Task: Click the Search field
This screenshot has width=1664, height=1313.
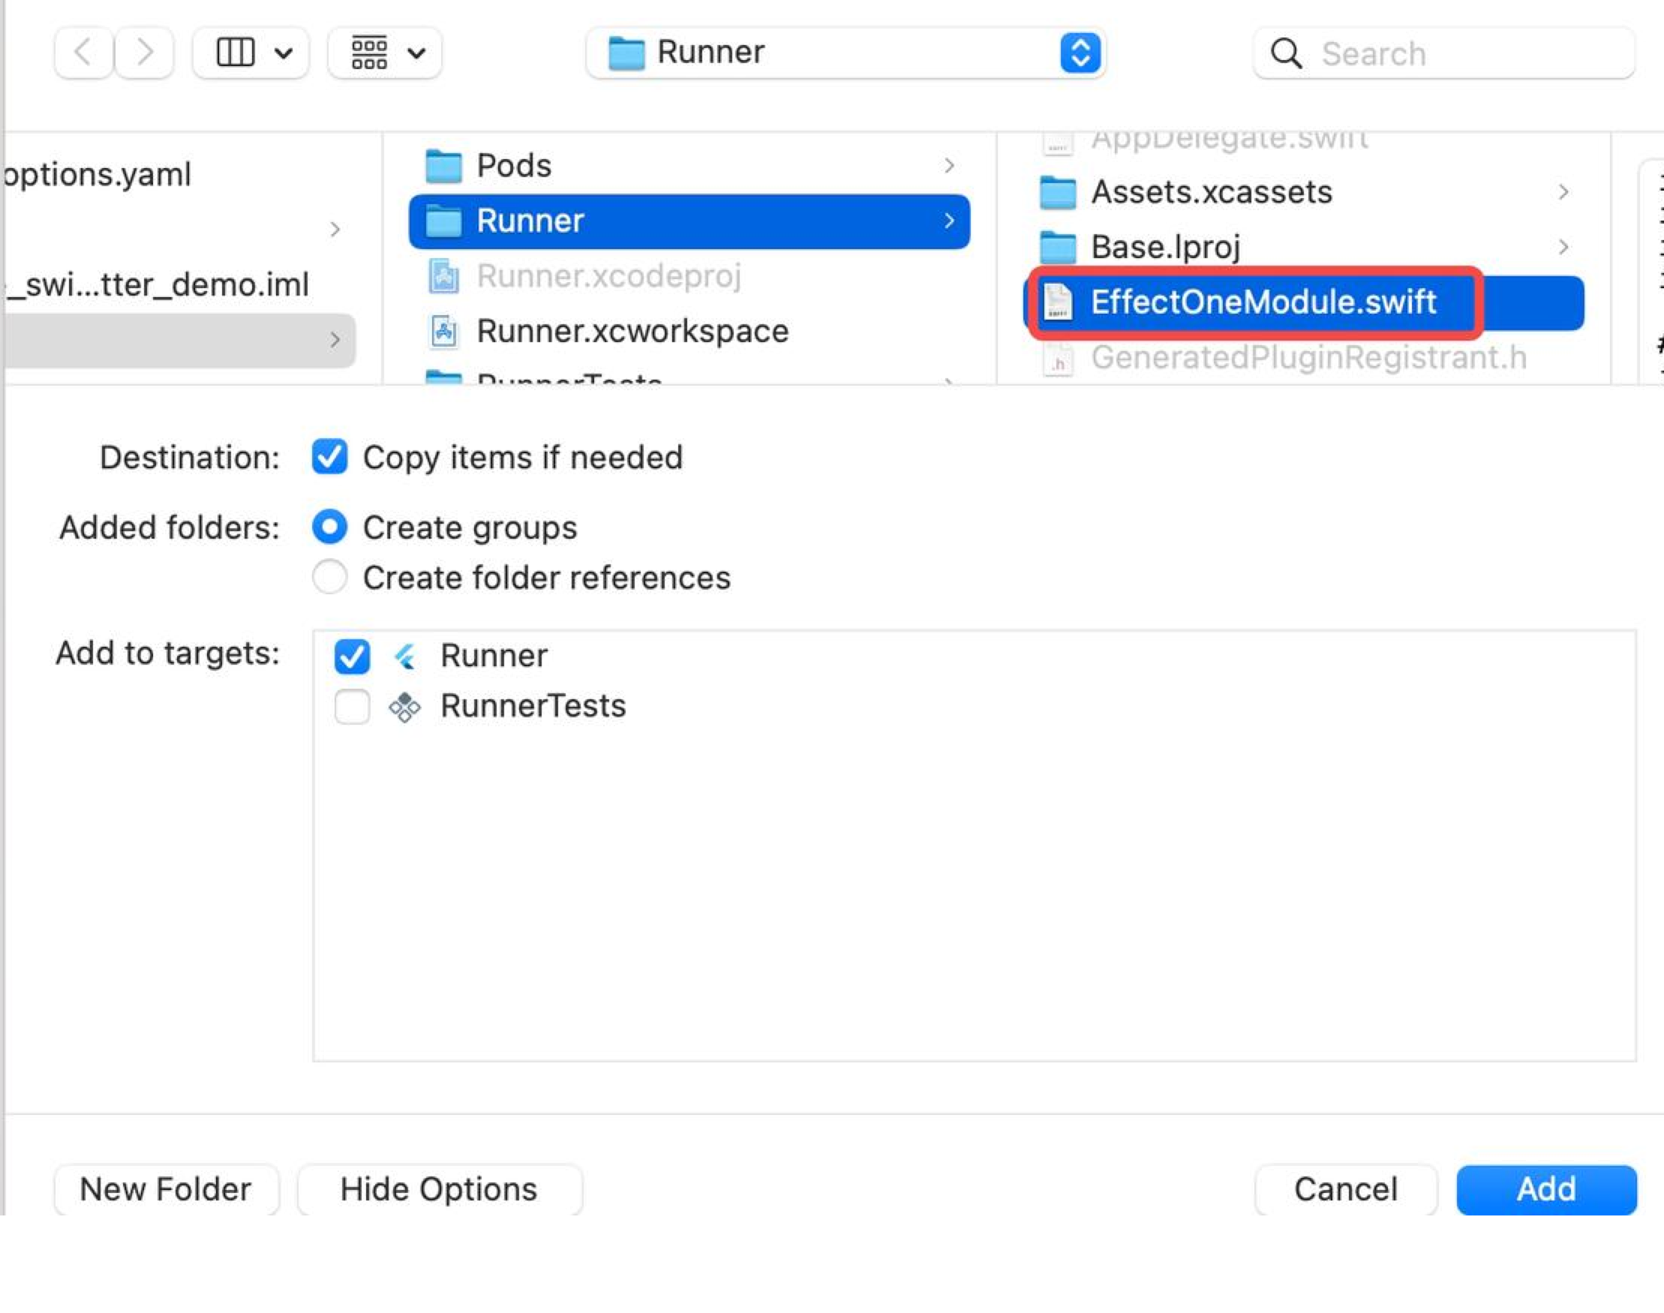Action: (x=1444, y=54)
